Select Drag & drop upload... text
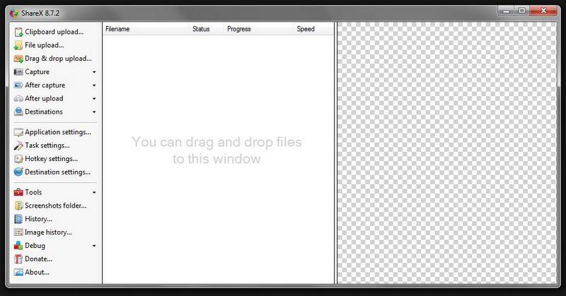Screen dimensions: 566x296 point(59,59)
